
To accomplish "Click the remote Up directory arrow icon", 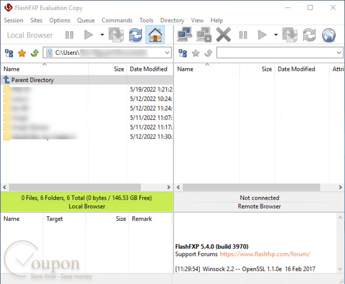I will [208, 53].
